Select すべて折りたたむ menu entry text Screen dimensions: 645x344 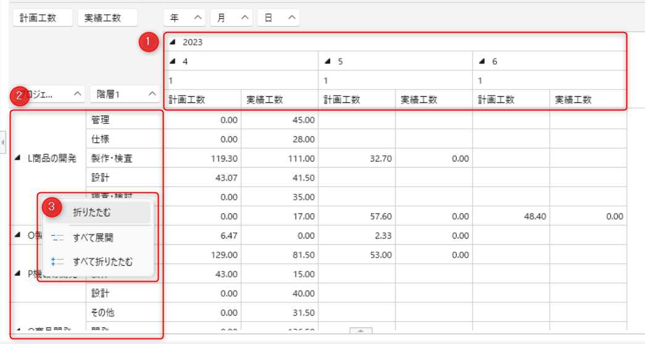[102, 261]
